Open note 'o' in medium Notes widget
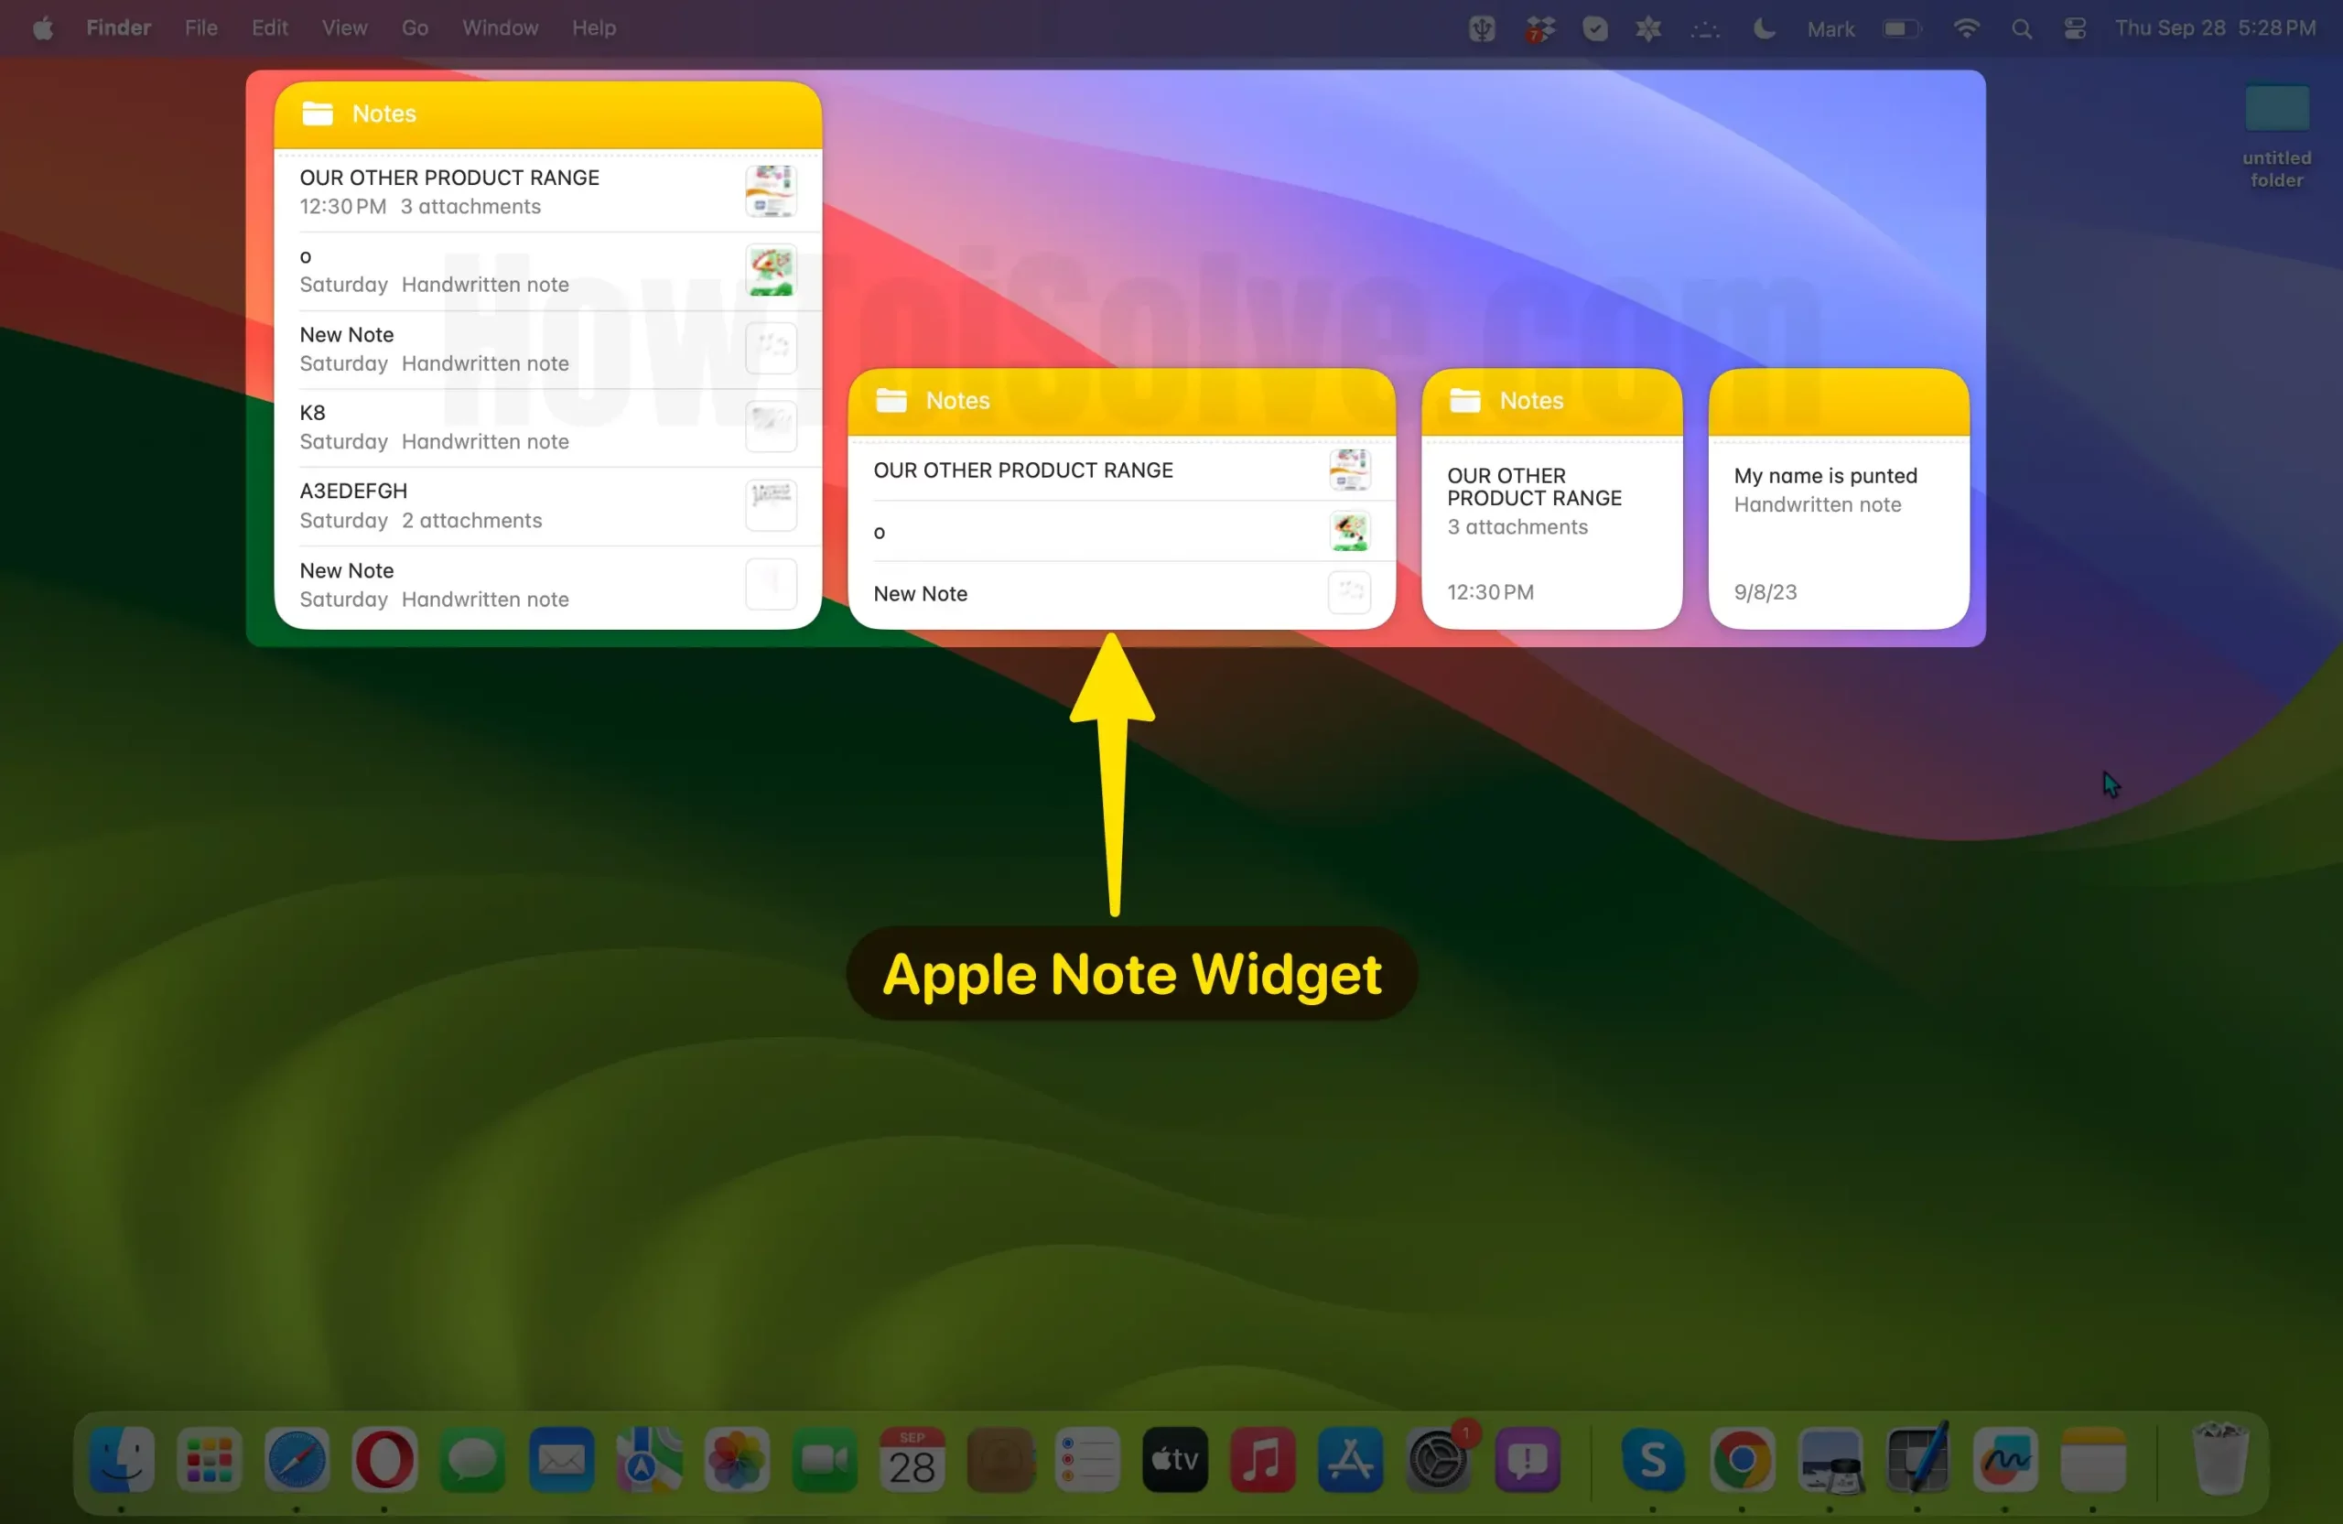2343x1524 pixels. pyautogui.click(x=1121, y=532)
